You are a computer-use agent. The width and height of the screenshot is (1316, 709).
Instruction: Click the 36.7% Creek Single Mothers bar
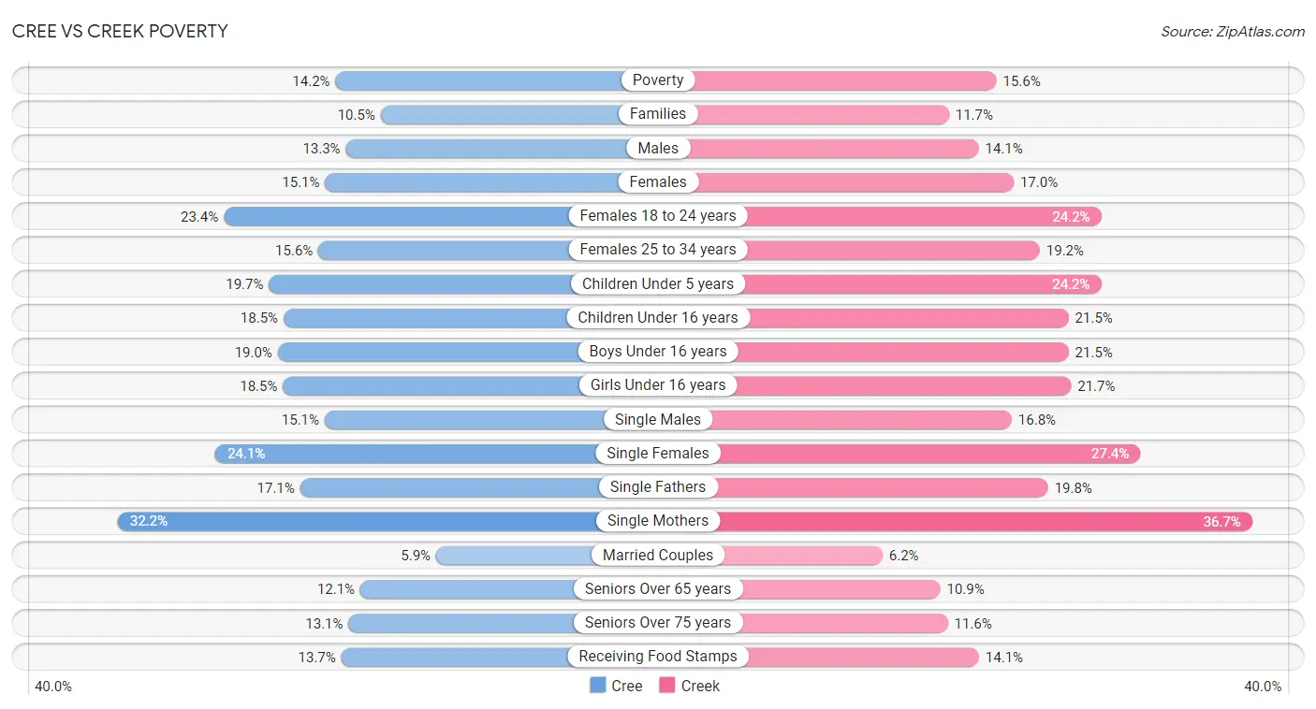pyautogui.click(x=955, y=521)
